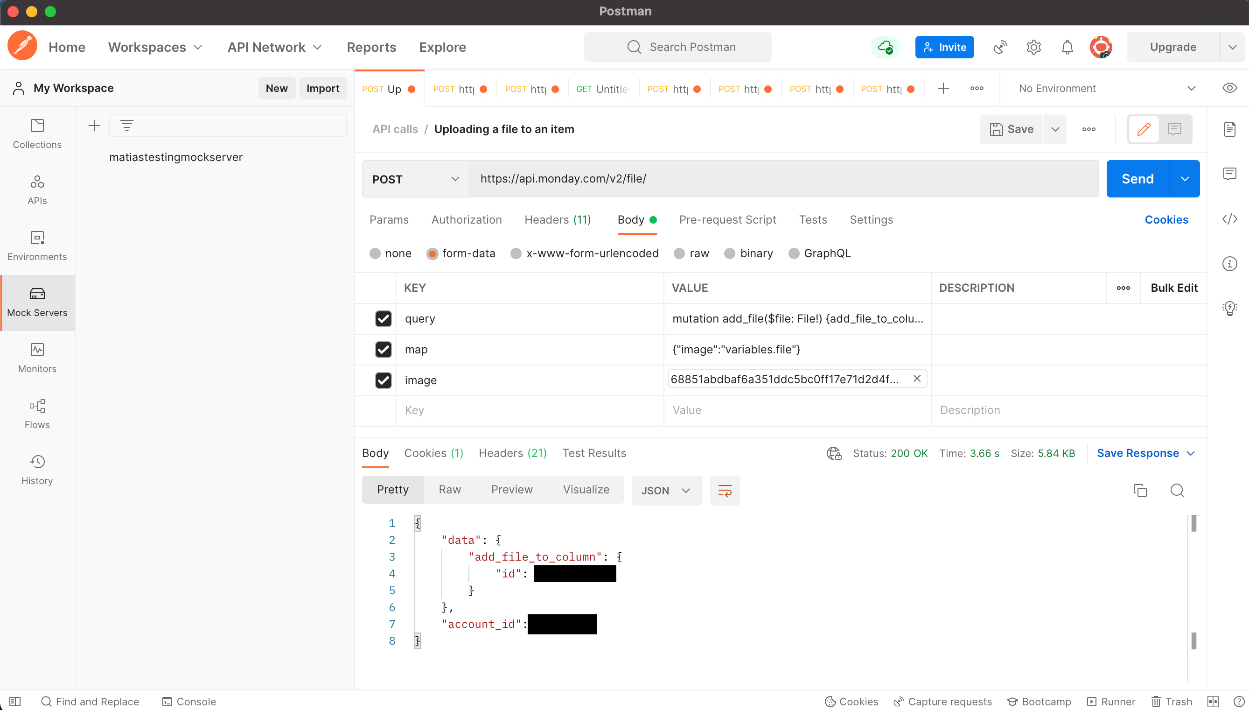Switch to edit (pencil) mode

1144,129
